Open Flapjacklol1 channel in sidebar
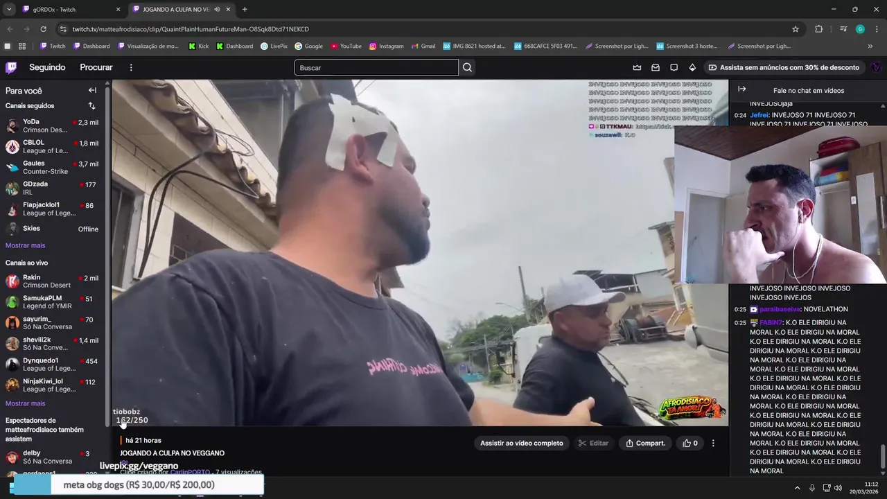The image size is (887, 499). (x=53, y=209)
